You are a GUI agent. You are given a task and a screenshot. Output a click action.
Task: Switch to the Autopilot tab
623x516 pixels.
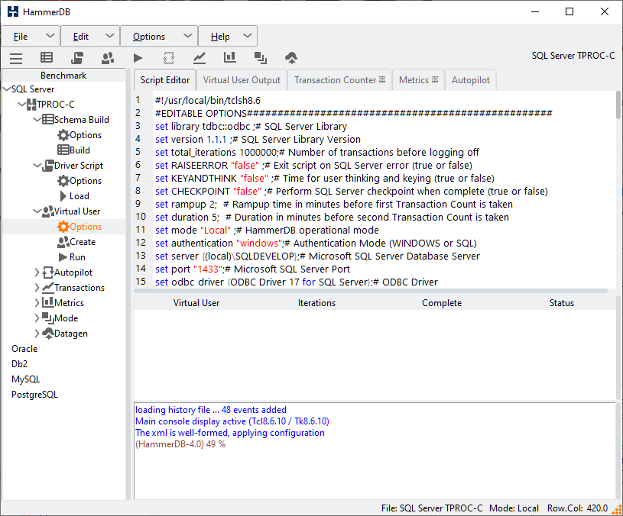pos(470,80)
